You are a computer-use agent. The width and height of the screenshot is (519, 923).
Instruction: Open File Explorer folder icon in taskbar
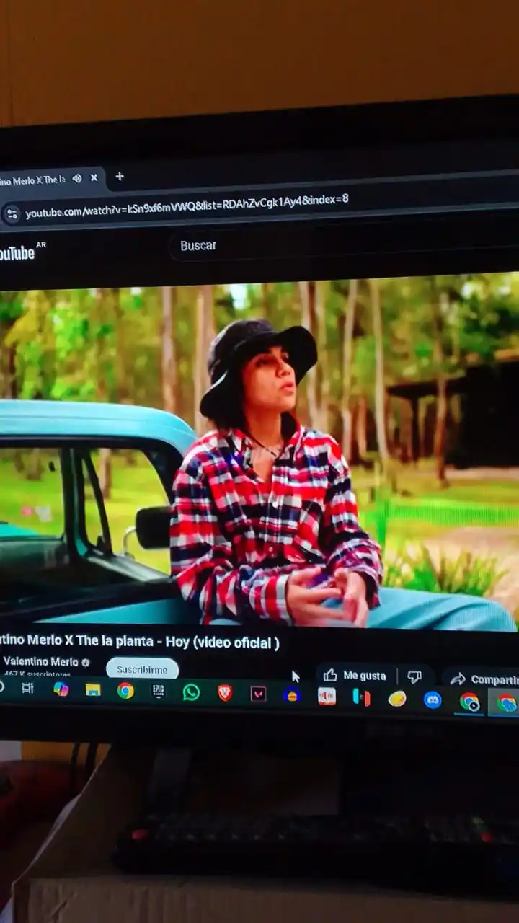click(93, 689)
